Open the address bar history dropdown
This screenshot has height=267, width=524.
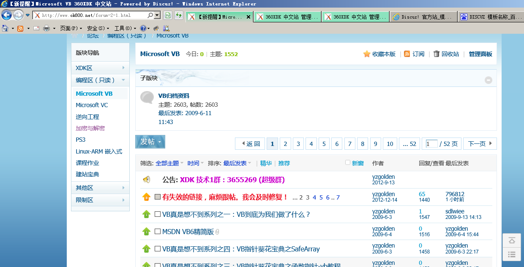(158, 15)
